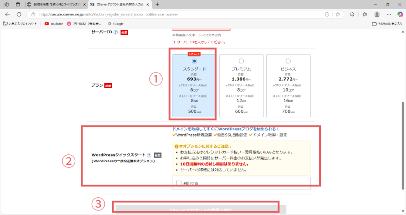Click the 10日間無料のお試し期間はありません warning text
This screenshot has width=406, height=215.
point(214,164)
